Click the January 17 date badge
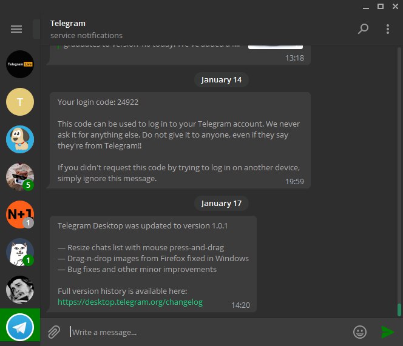 tap(222, 203)
